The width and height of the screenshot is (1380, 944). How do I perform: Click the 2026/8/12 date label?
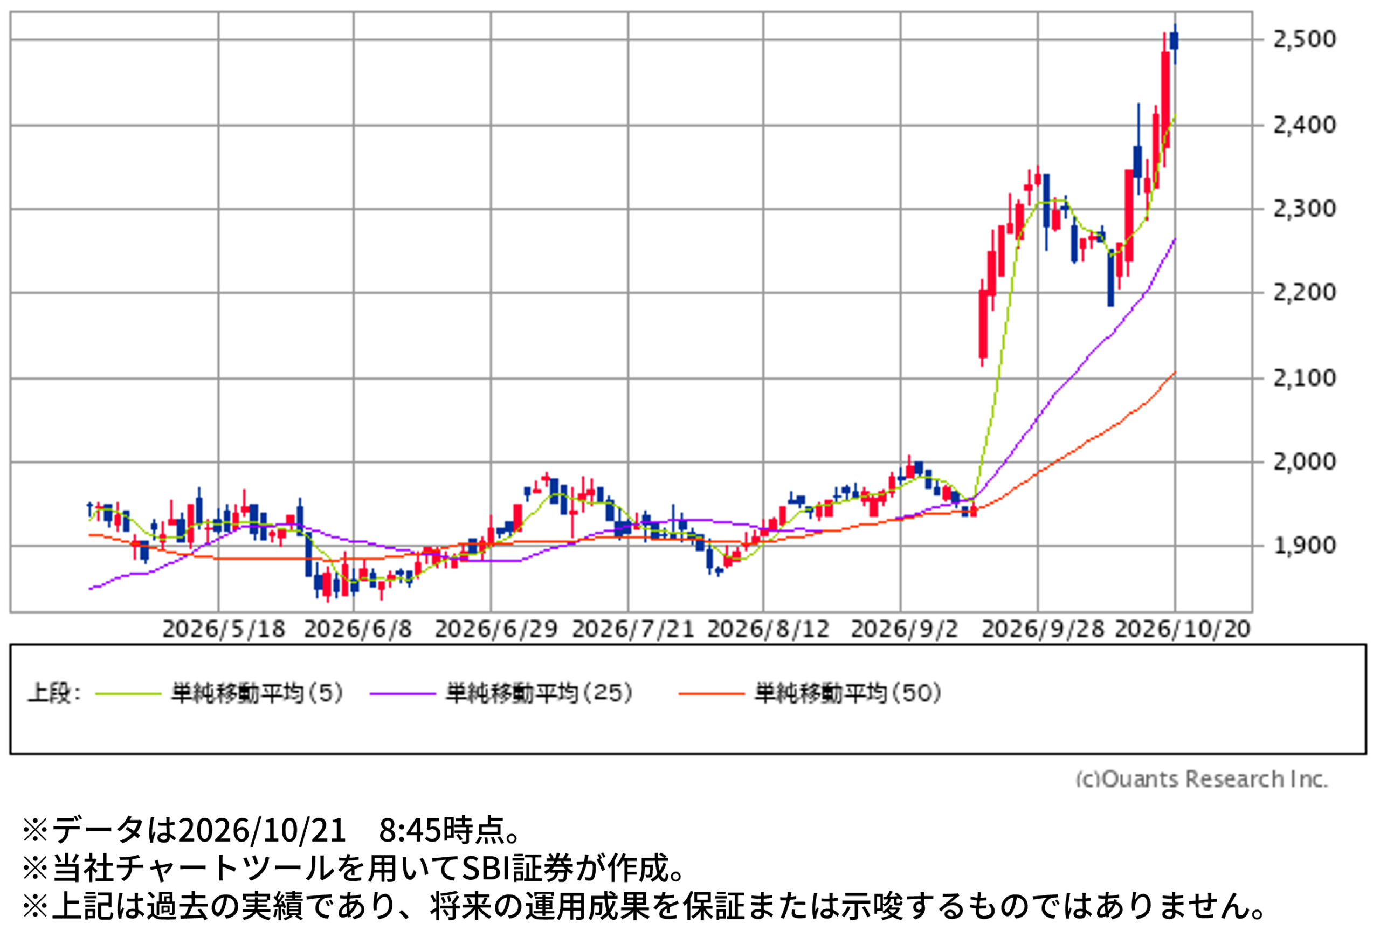[x=768, y=629]
